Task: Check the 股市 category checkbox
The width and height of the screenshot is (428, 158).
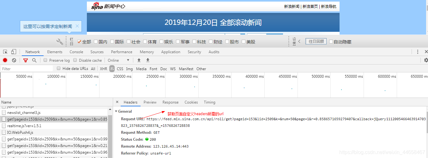Action: tap(227, 42)
